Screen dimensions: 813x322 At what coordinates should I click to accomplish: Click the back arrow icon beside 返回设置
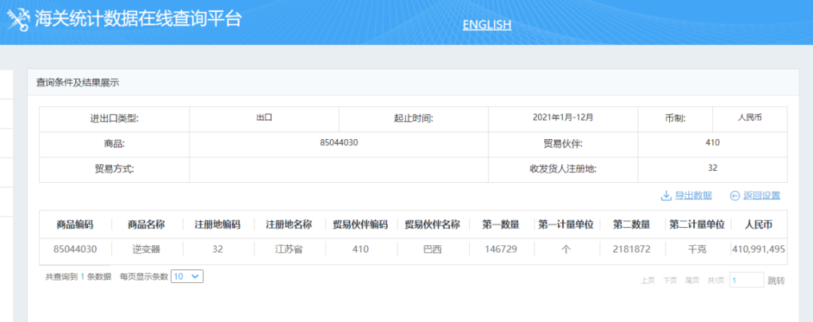pyautogui.click(x=735, y=196)
